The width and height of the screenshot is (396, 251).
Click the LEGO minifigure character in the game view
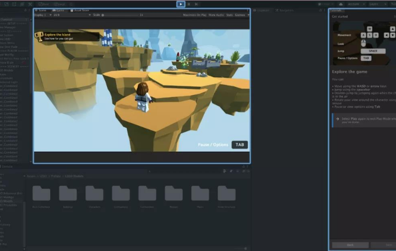(x=143, y=97)
